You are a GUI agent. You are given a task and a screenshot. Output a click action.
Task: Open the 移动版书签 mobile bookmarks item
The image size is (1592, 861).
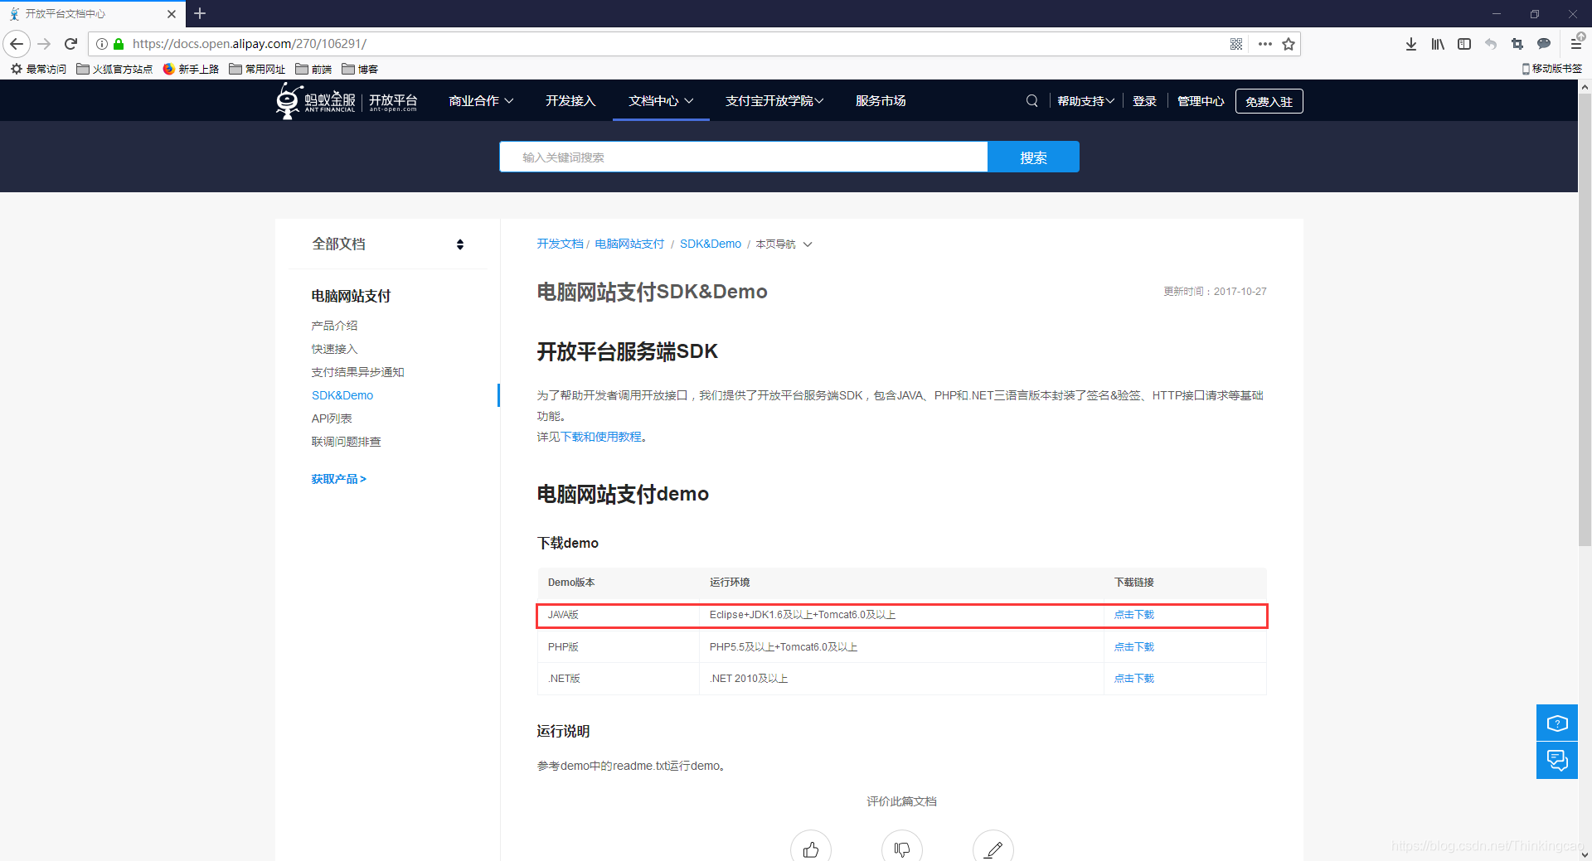pos(1552,69)
